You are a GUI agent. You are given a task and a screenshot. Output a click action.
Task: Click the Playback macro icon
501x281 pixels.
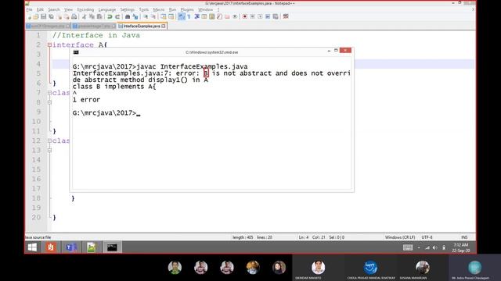pos(260,16)
